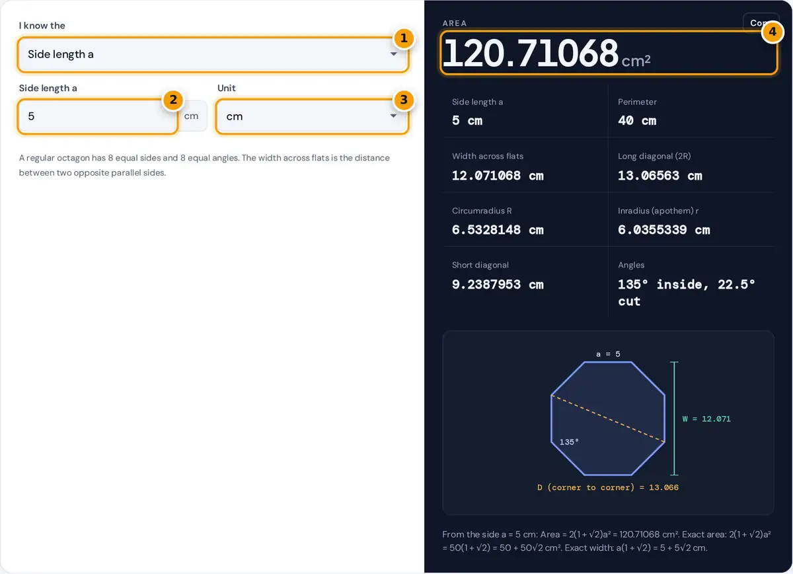This screenshot has height=574, width=793.
Task: Click the area value 120.71068
Action: (530, 53)
